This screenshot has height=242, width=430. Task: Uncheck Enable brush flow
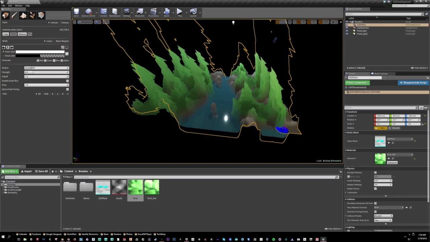tap(68, 81)
